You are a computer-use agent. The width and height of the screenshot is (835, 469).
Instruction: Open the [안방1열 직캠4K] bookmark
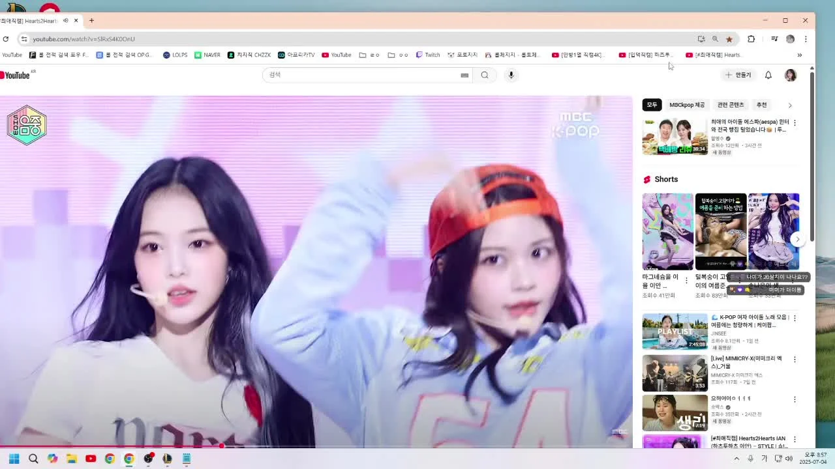click(x=577, y=55)
